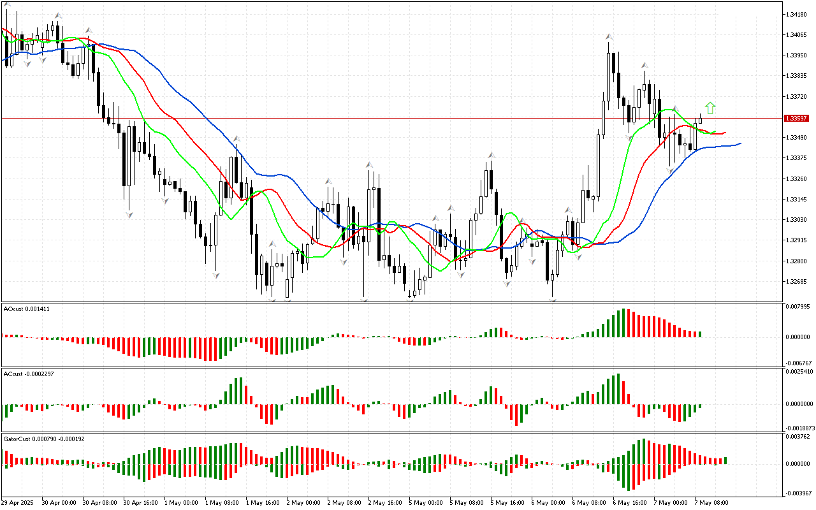Click the 7 May 08:00 time label
The height and width of the screenshot is (510, 816).
[x=711, y=502]
